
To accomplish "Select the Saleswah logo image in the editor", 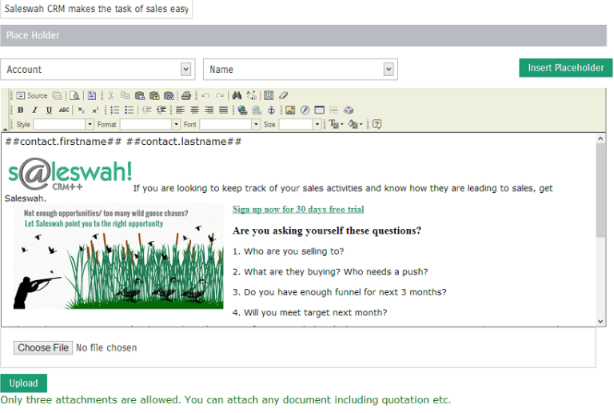I will (x=70, y=174).
